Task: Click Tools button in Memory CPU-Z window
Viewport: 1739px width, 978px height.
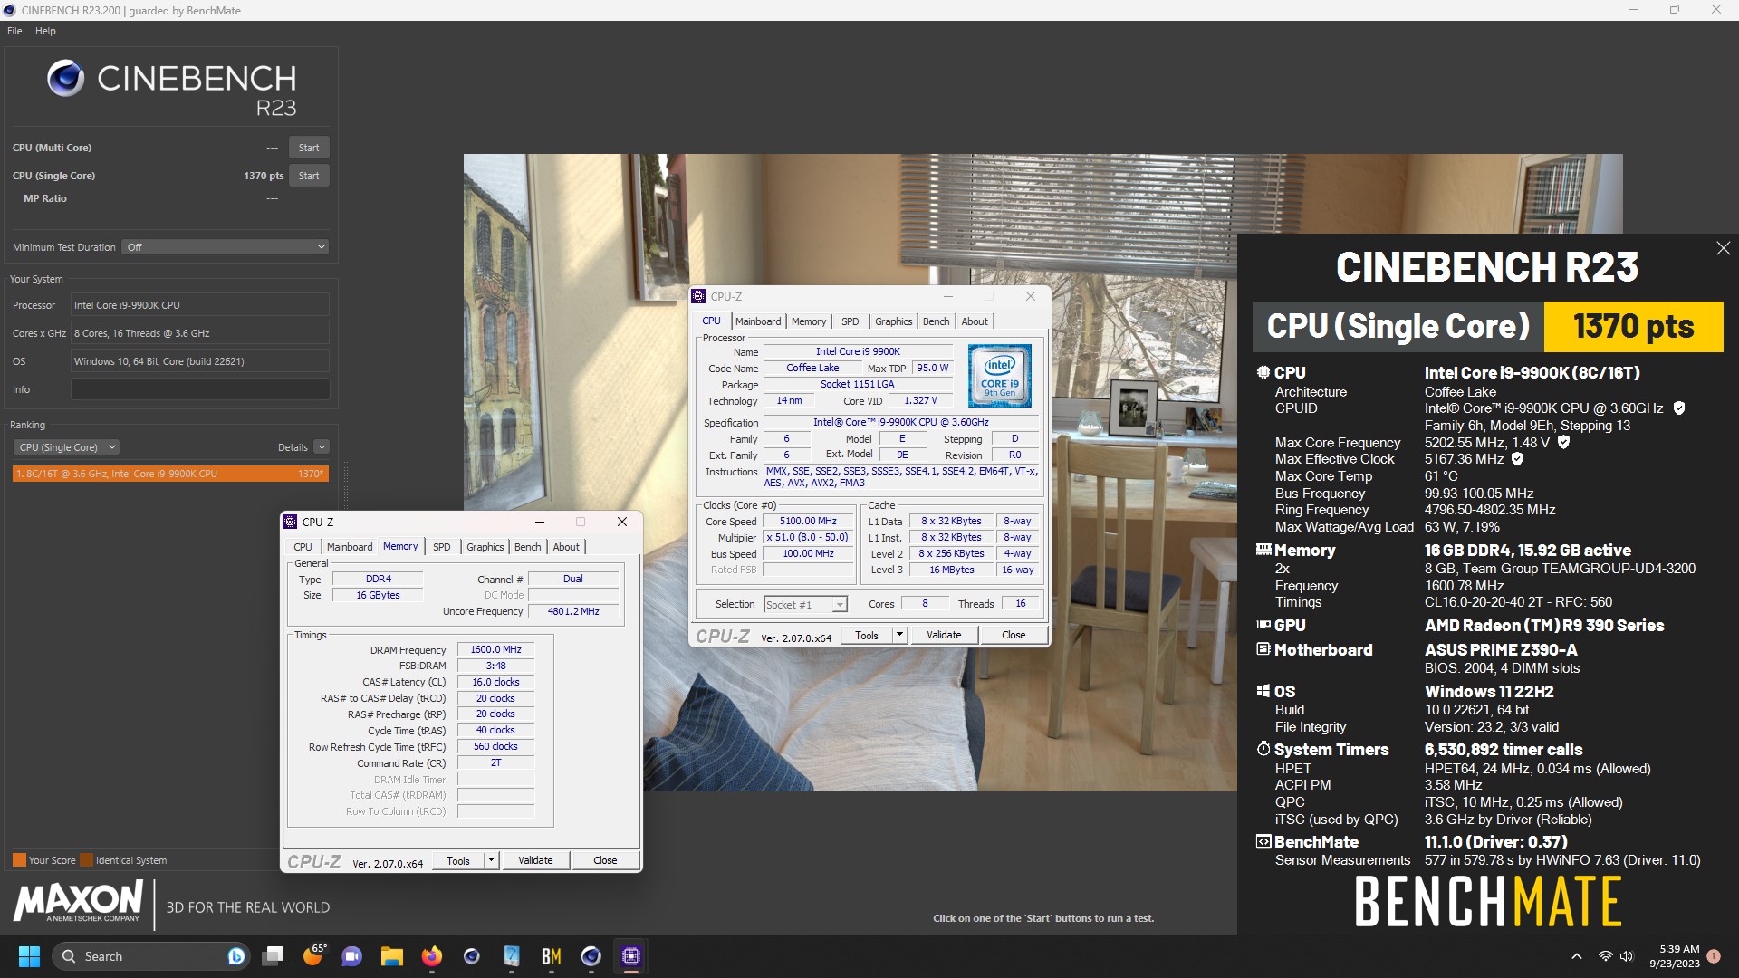Action: tap(458, 860)
